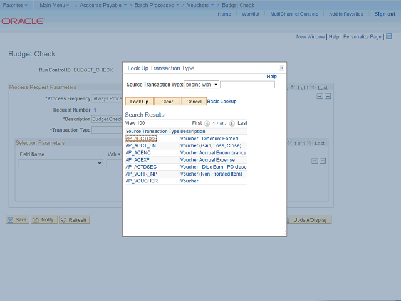Click next row arrow in Process Request Parameters
This screenshot has height=301, width=401.
click(x=313, y=87)
